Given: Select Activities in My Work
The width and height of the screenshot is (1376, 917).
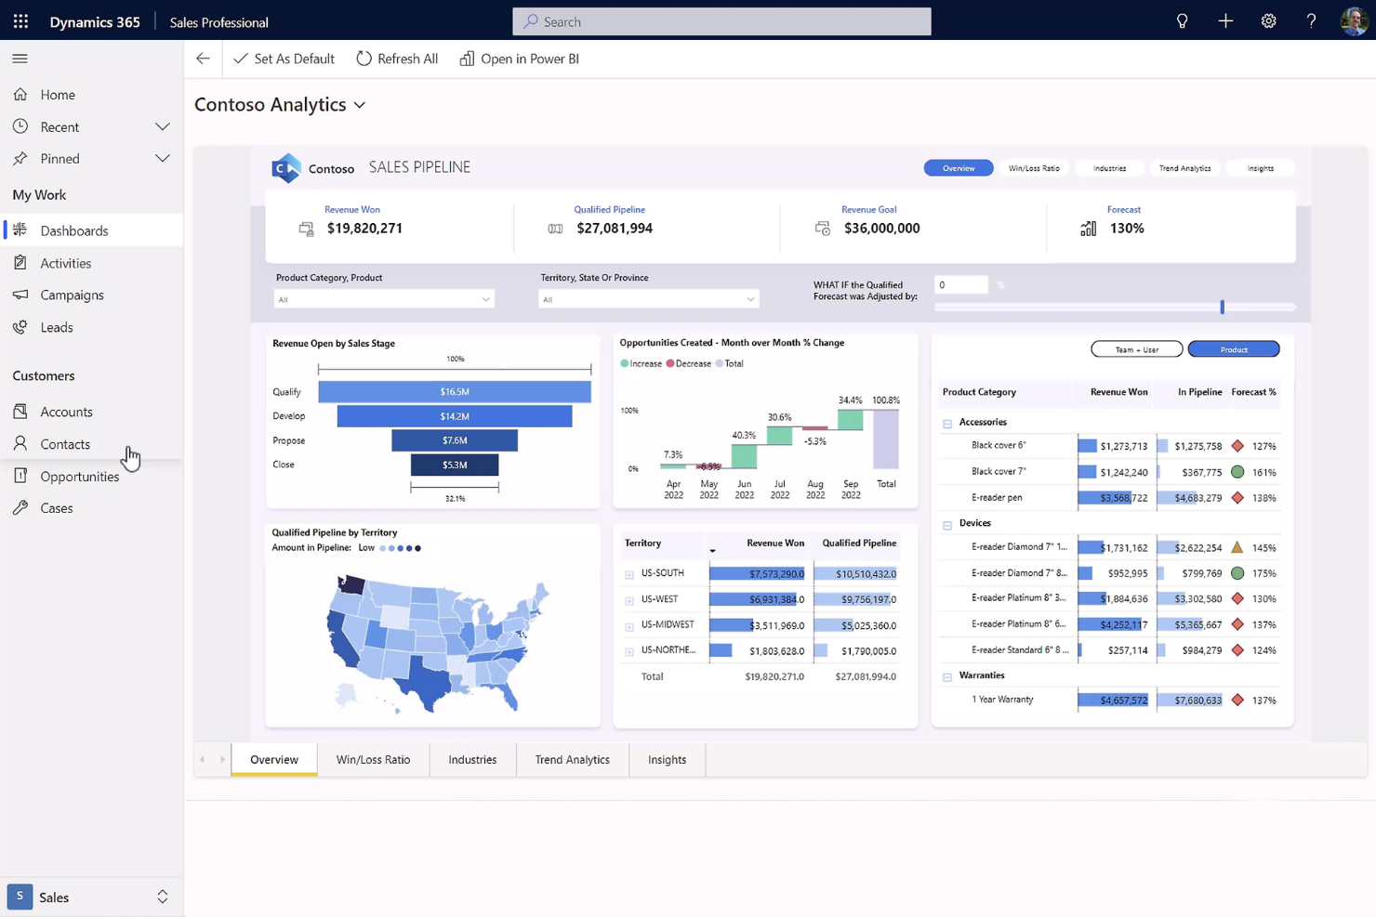Looking at the screenshot, I should [x=65, y=262].
